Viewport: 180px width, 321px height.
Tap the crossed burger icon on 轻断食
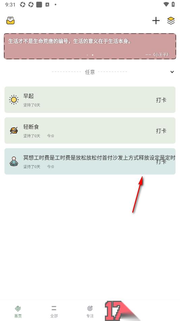click(x=14, y=131)
